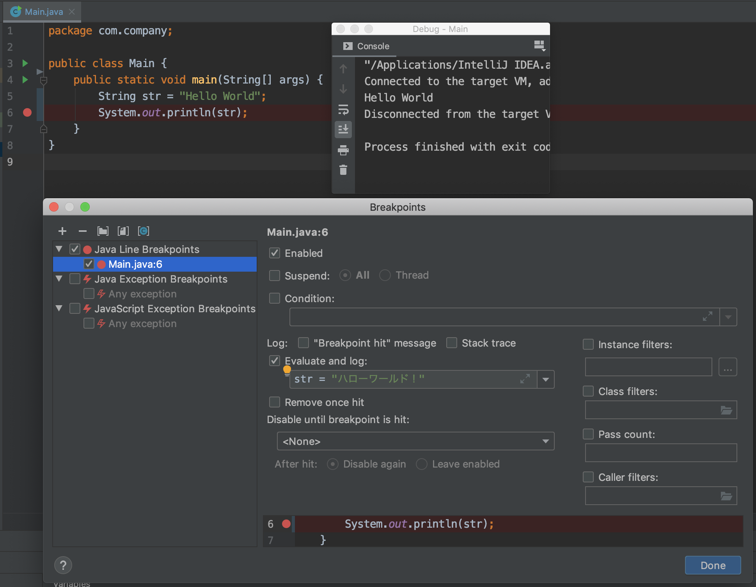Open the help question mark button
Viewport: 756px width, 587px height.
pos(63,565)
